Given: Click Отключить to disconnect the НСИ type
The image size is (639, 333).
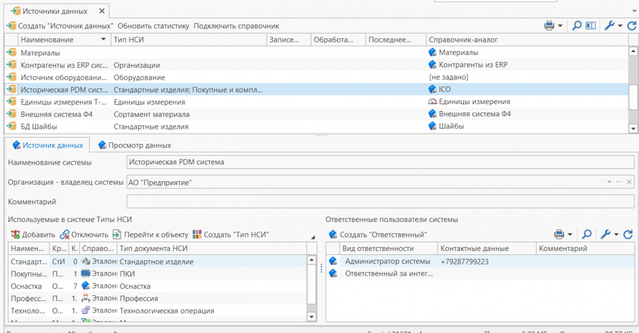Looking at the screenshot, I should [x=84, y=235].
